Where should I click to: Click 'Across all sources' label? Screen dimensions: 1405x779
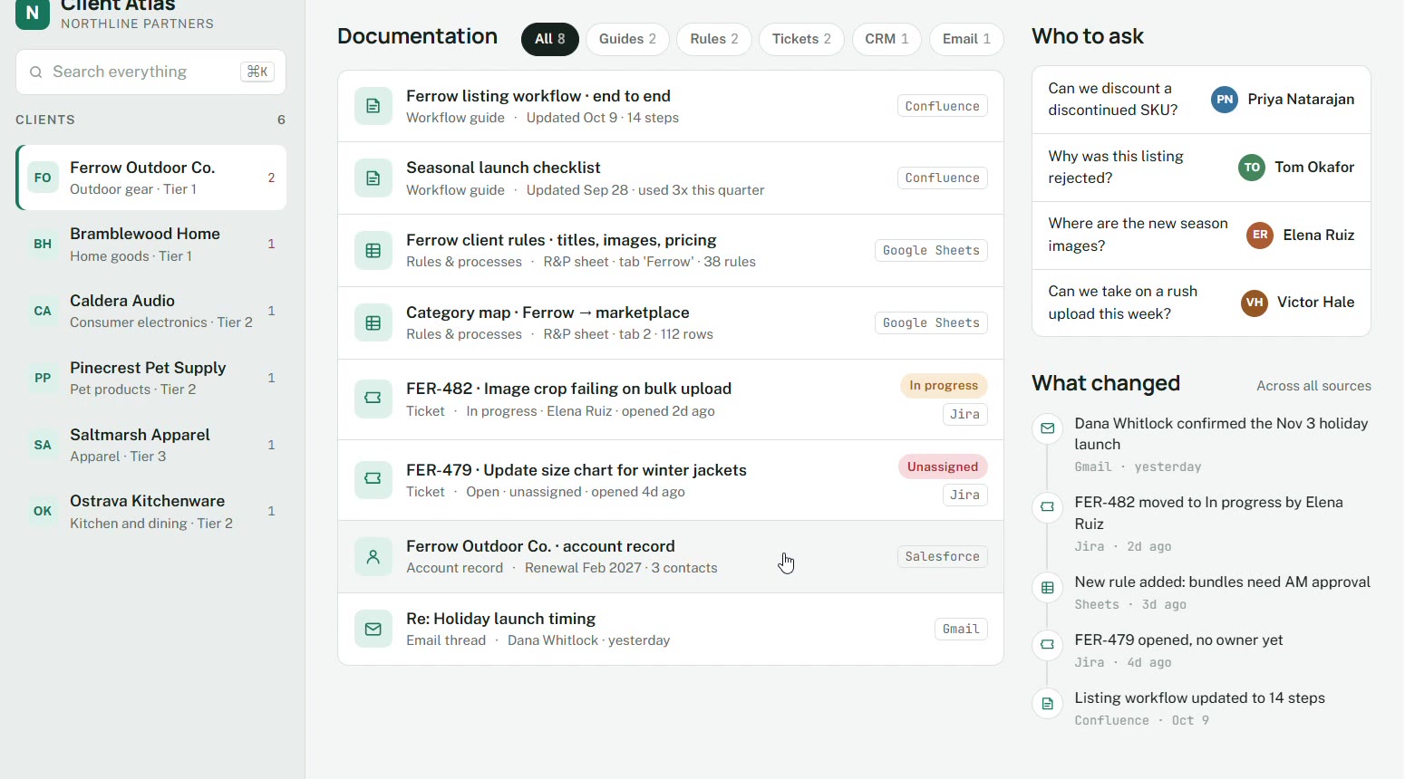[x=1313, y=387]
